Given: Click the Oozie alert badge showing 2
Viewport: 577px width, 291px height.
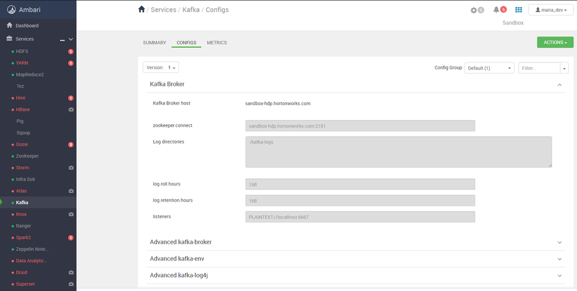Looking at the screenshot, I should click(70, 144).
